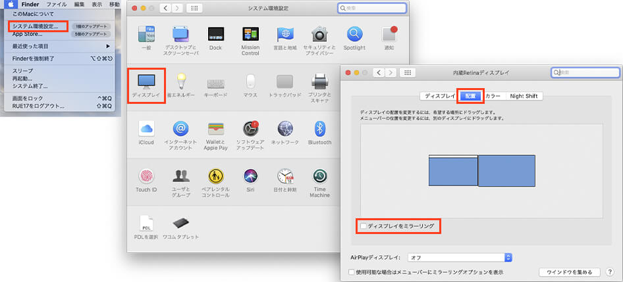
Task: Focus search field in システム環境設定 window
Action: coord(372,8)
